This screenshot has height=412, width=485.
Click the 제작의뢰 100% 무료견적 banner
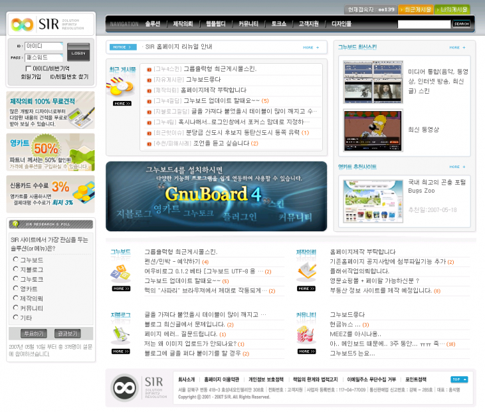(50, 110)
